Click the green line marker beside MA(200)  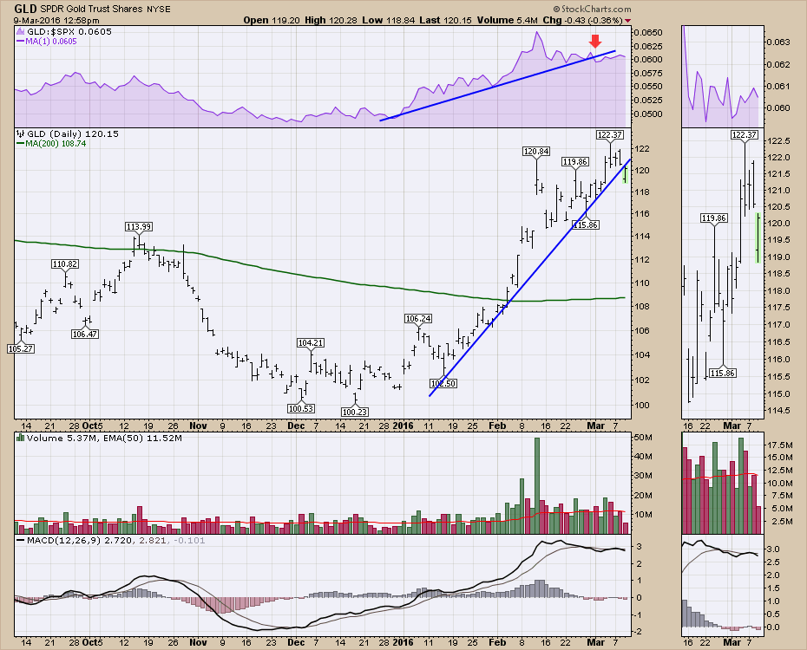point(21,144)
